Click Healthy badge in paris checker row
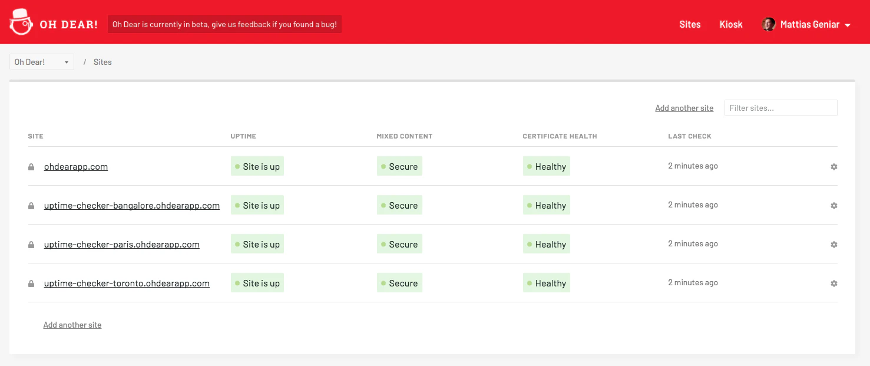The image size is (870, 366). click(x=547, y=245)
